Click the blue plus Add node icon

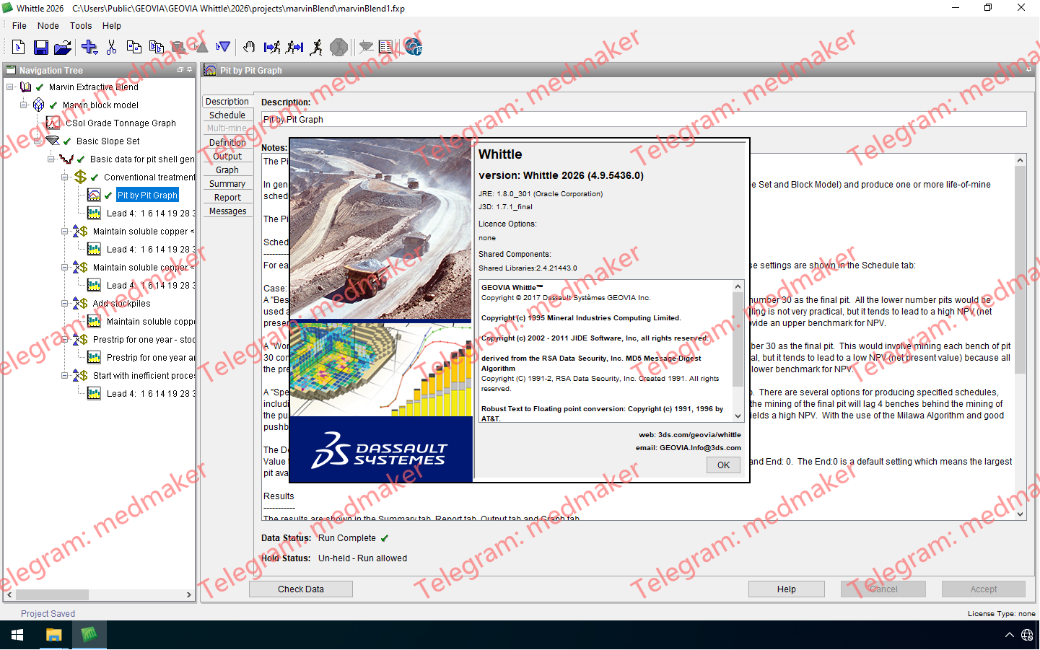(89, 48)
